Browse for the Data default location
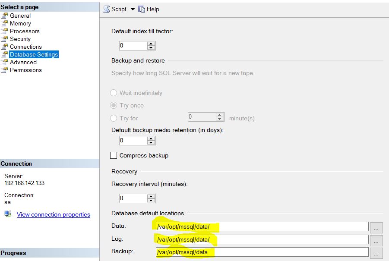The image size is (389, 261). pos(376,227)
